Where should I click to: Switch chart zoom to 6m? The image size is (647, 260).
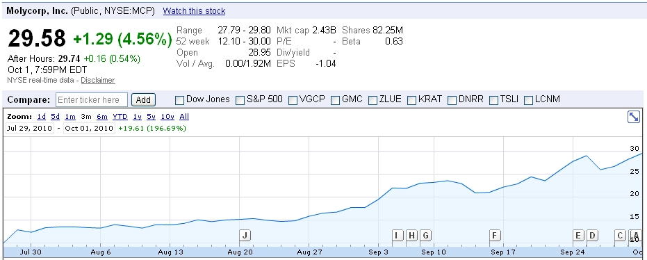tap(102, 117)
